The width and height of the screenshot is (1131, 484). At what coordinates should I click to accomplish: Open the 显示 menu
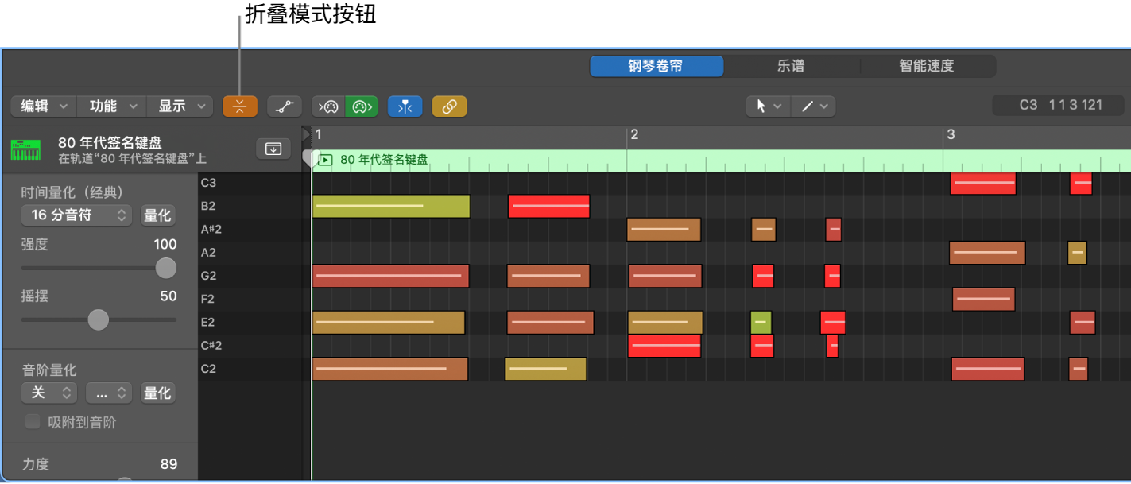click(180, 106)
